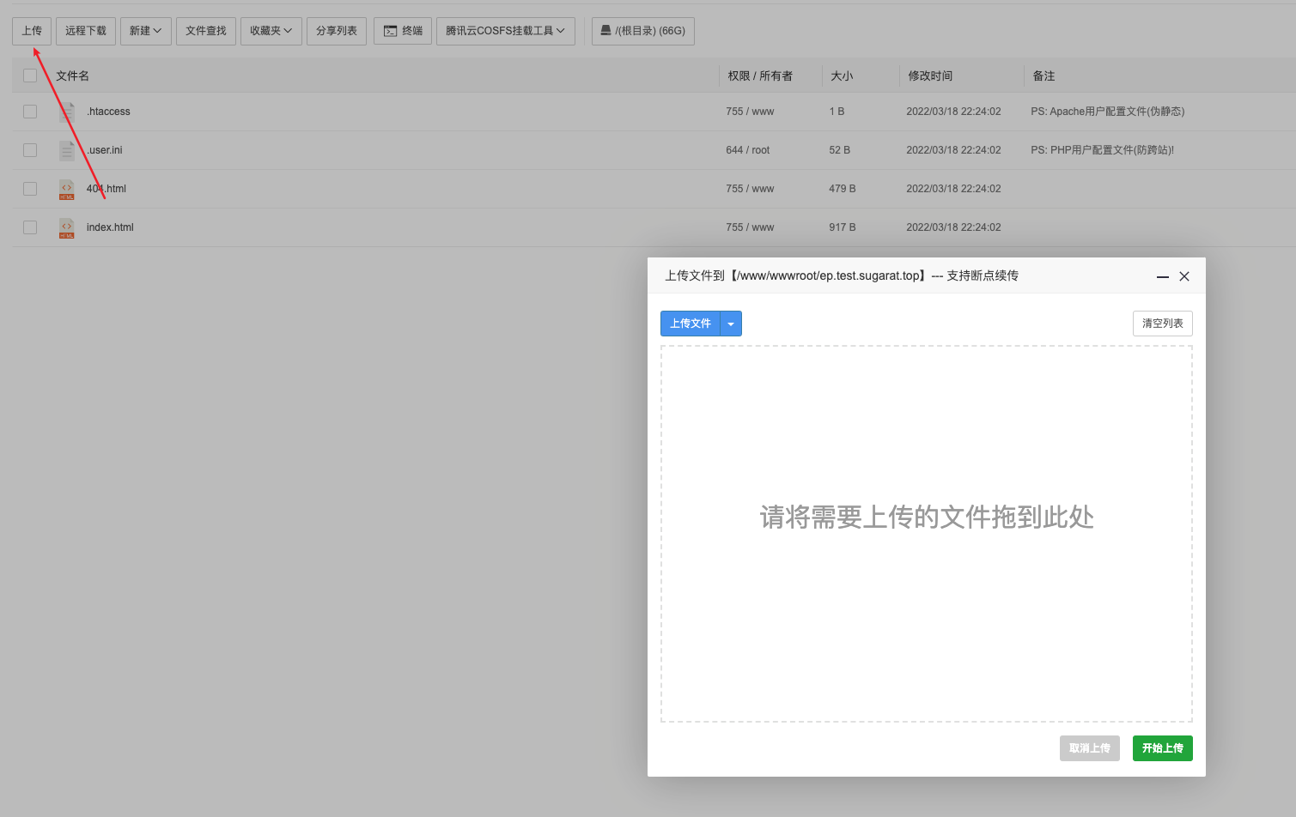Click the index.html modified time
The image size is (1296, 817).
pos(953,227)
